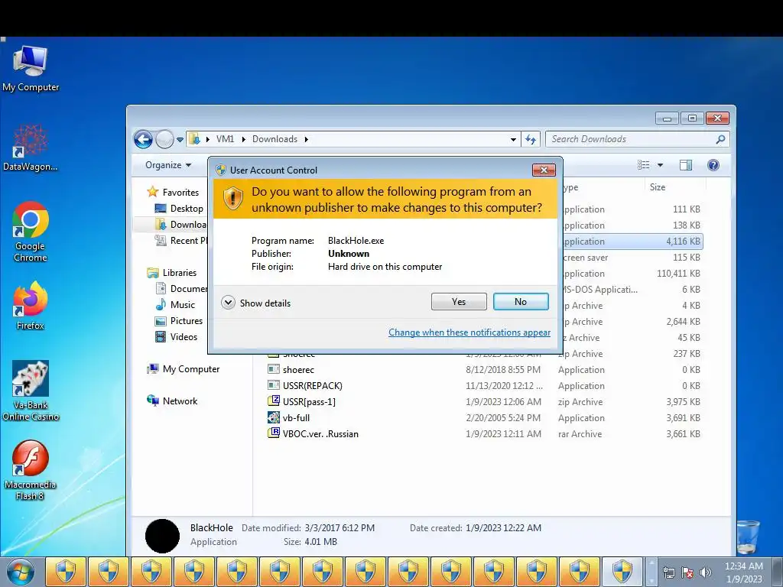Screen dimensions: 783x587
Task: Click VM1 in the address breadcrumb
Action: pos(225,139)
